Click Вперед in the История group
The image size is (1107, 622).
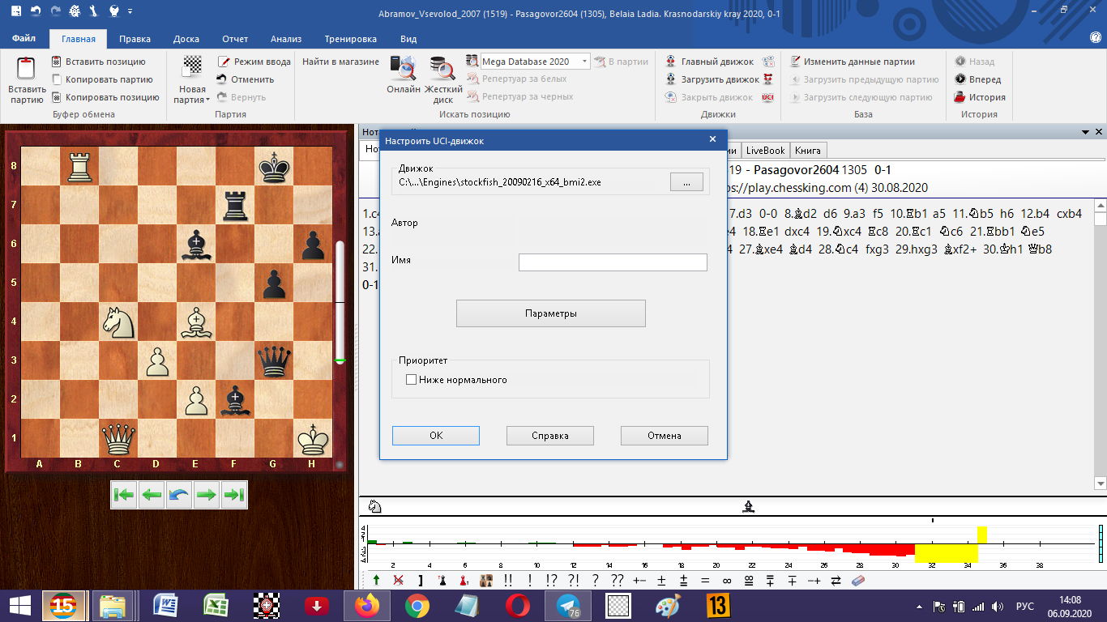[977, 79]
